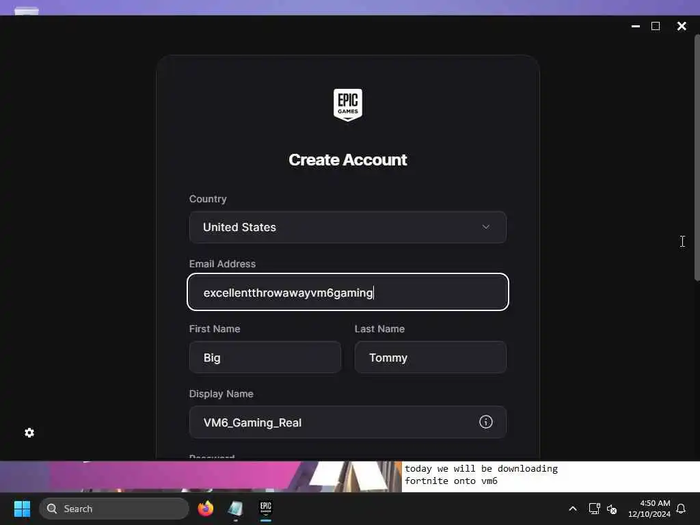Click the launcher vertical scrollbar
This screenshot has width=700, height=525.
point(697,157)
